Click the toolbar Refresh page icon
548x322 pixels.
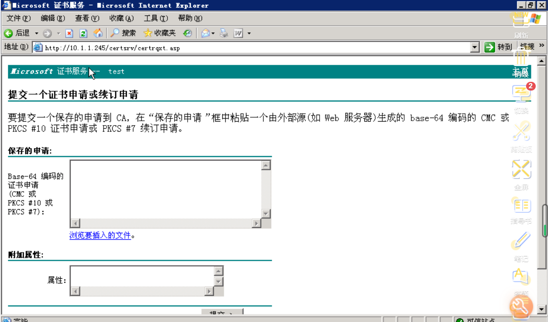pos(83,33)
